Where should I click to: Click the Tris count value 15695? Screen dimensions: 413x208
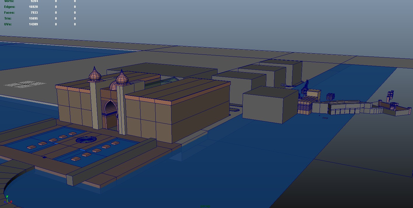pos(33,18)
